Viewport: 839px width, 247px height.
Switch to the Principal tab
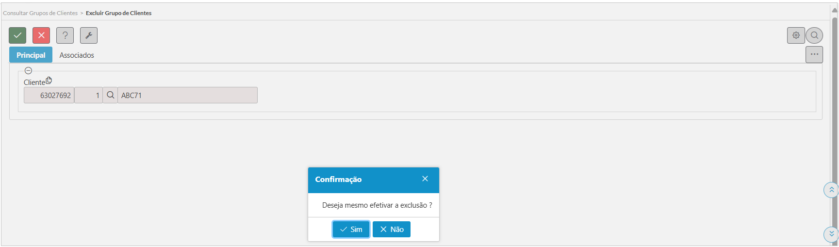coord(31,55)
